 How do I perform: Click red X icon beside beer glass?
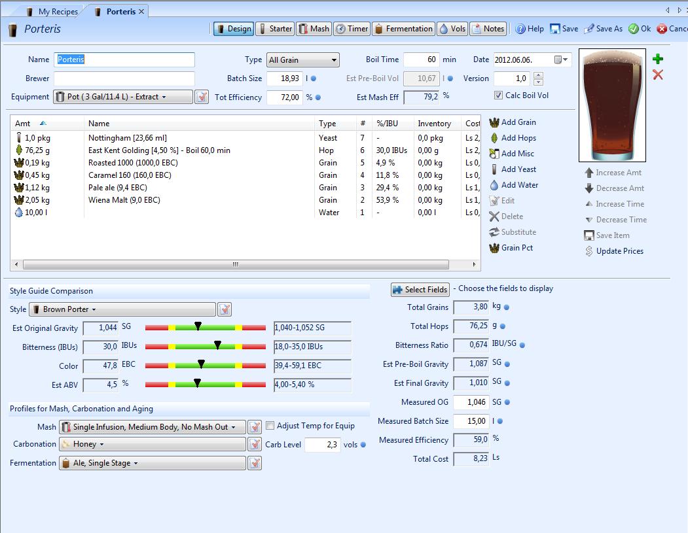[658, 75]
